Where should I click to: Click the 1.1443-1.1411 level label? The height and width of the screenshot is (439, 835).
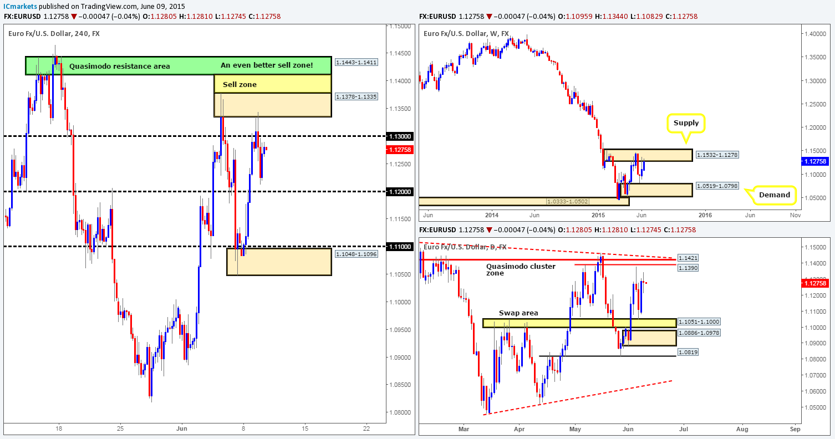[355, 62]
